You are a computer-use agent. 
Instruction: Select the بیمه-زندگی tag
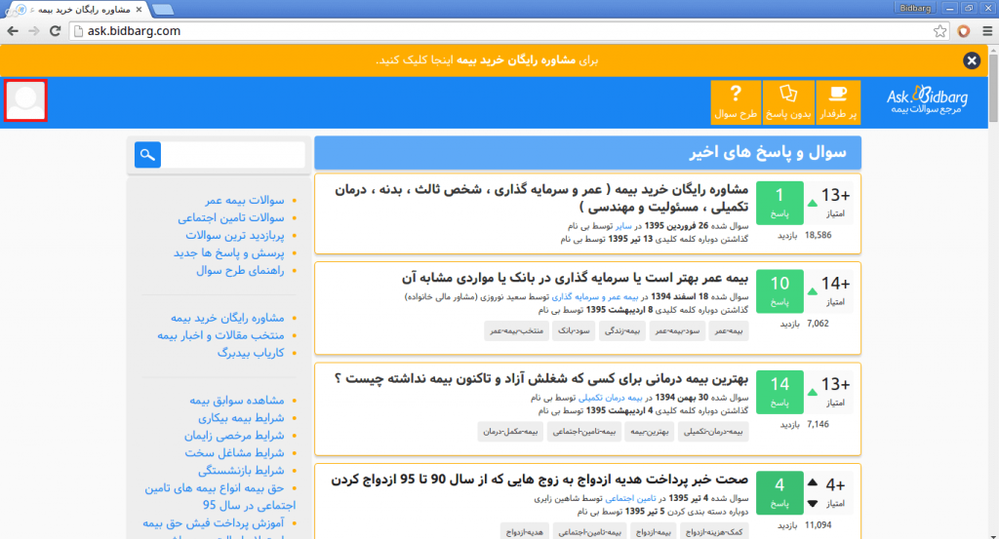(622, 331)
